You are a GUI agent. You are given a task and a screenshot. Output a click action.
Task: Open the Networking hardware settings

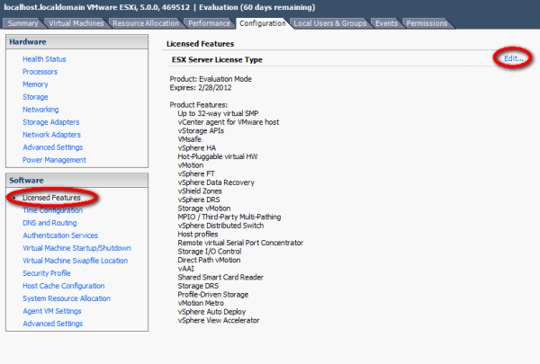pos(40,110)
